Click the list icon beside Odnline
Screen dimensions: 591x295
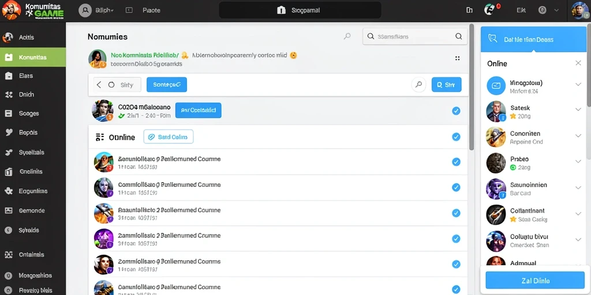99,137
